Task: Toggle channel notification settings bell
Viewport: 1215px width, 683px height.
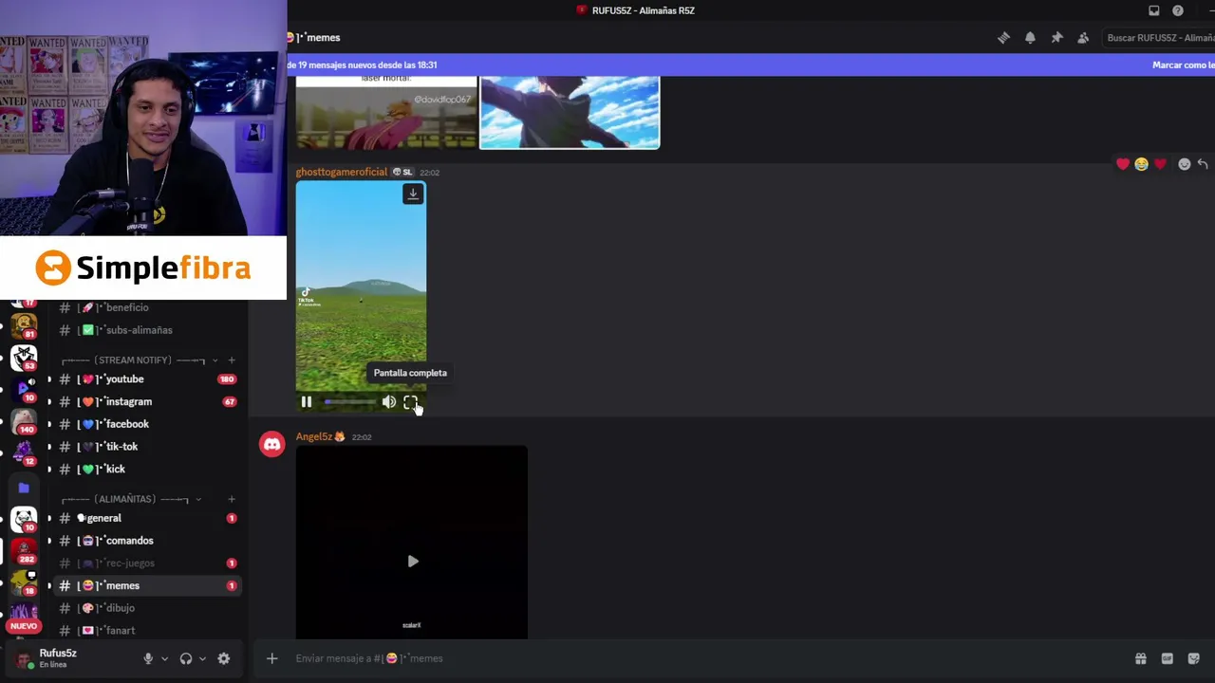Action: click(x=1030, y=38)
